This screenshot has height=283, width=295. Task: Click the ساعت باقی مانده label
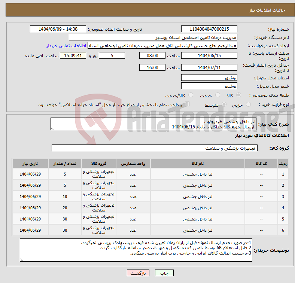point(42,56)
